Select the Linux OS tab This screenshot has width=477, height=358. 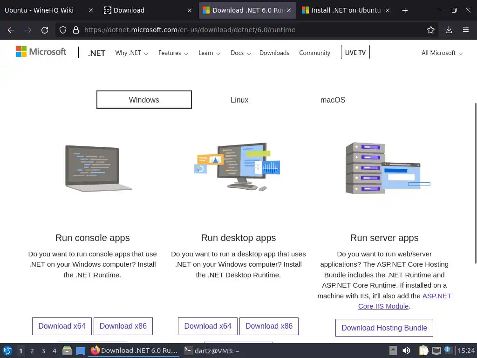tap(239, 100)
